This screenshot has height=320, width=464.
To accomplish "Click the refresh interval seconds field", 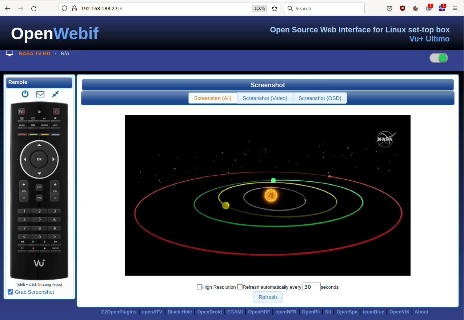I will (311, 287).
